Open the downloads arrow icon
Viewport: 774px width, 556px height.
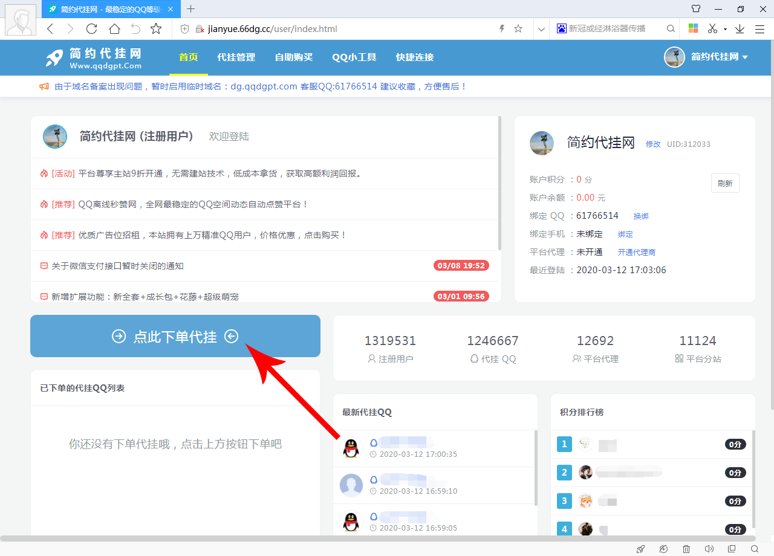(740, 28)
